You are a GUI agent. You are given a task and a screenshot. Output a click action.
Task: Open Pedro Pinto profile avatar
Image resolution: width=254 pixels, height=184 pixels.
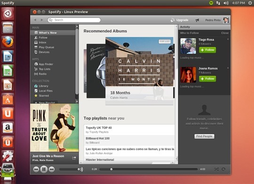(226, 20)
